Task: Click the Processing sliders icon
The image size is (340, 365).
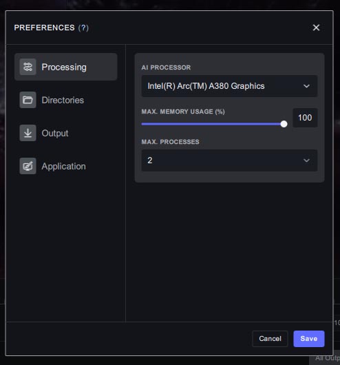Action: click(28, 67)
